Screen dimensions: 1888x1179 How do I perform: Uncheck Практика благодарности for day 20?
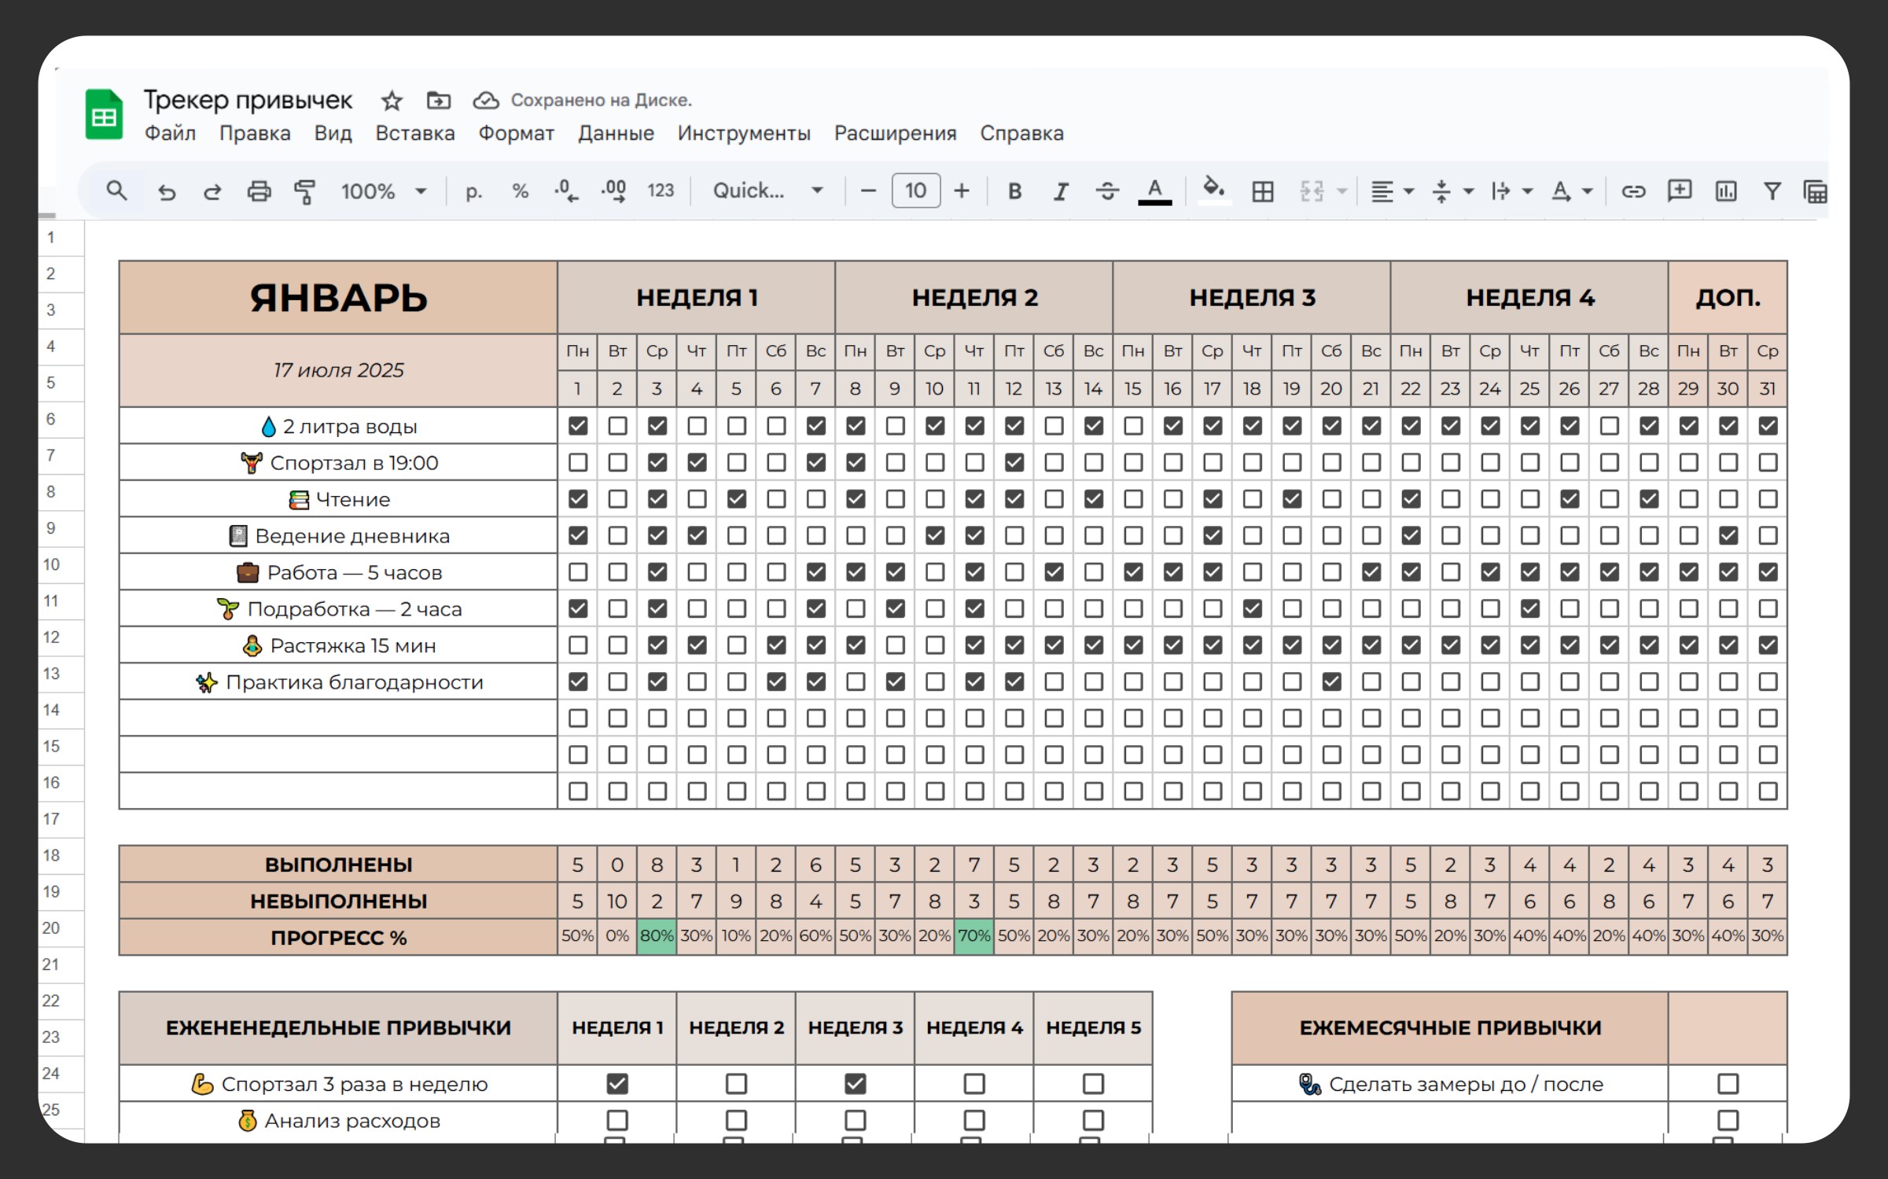click(x=1331, y=681)
